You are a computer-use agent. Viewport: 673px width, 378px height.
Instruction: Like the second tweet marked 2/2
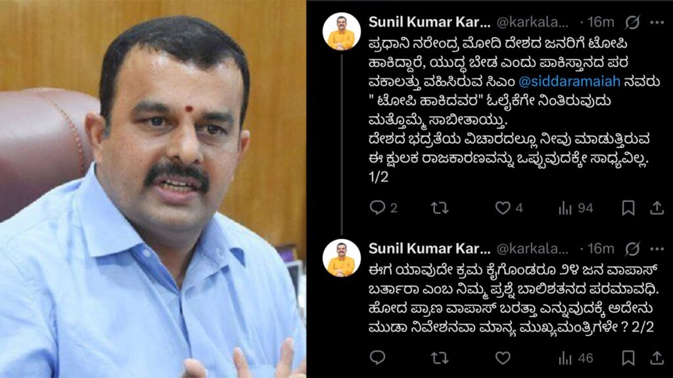point(503,358)
